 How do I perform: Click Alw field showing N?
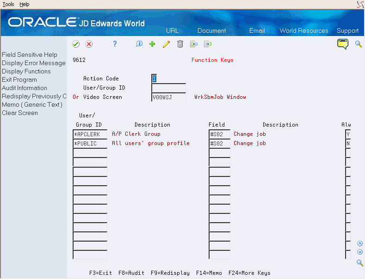[x=348, y=144]
